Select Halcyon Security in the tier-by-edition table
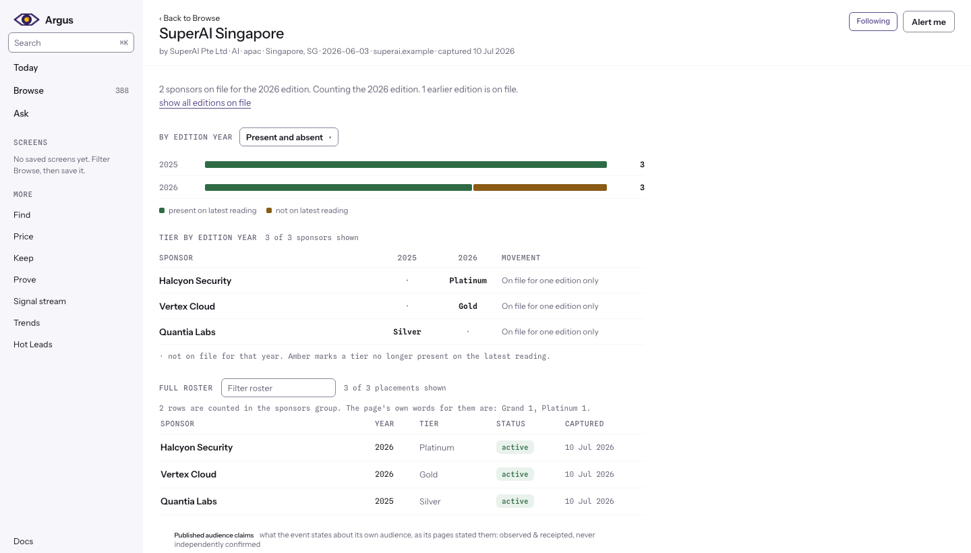971x553 pixels. point(195,281)
